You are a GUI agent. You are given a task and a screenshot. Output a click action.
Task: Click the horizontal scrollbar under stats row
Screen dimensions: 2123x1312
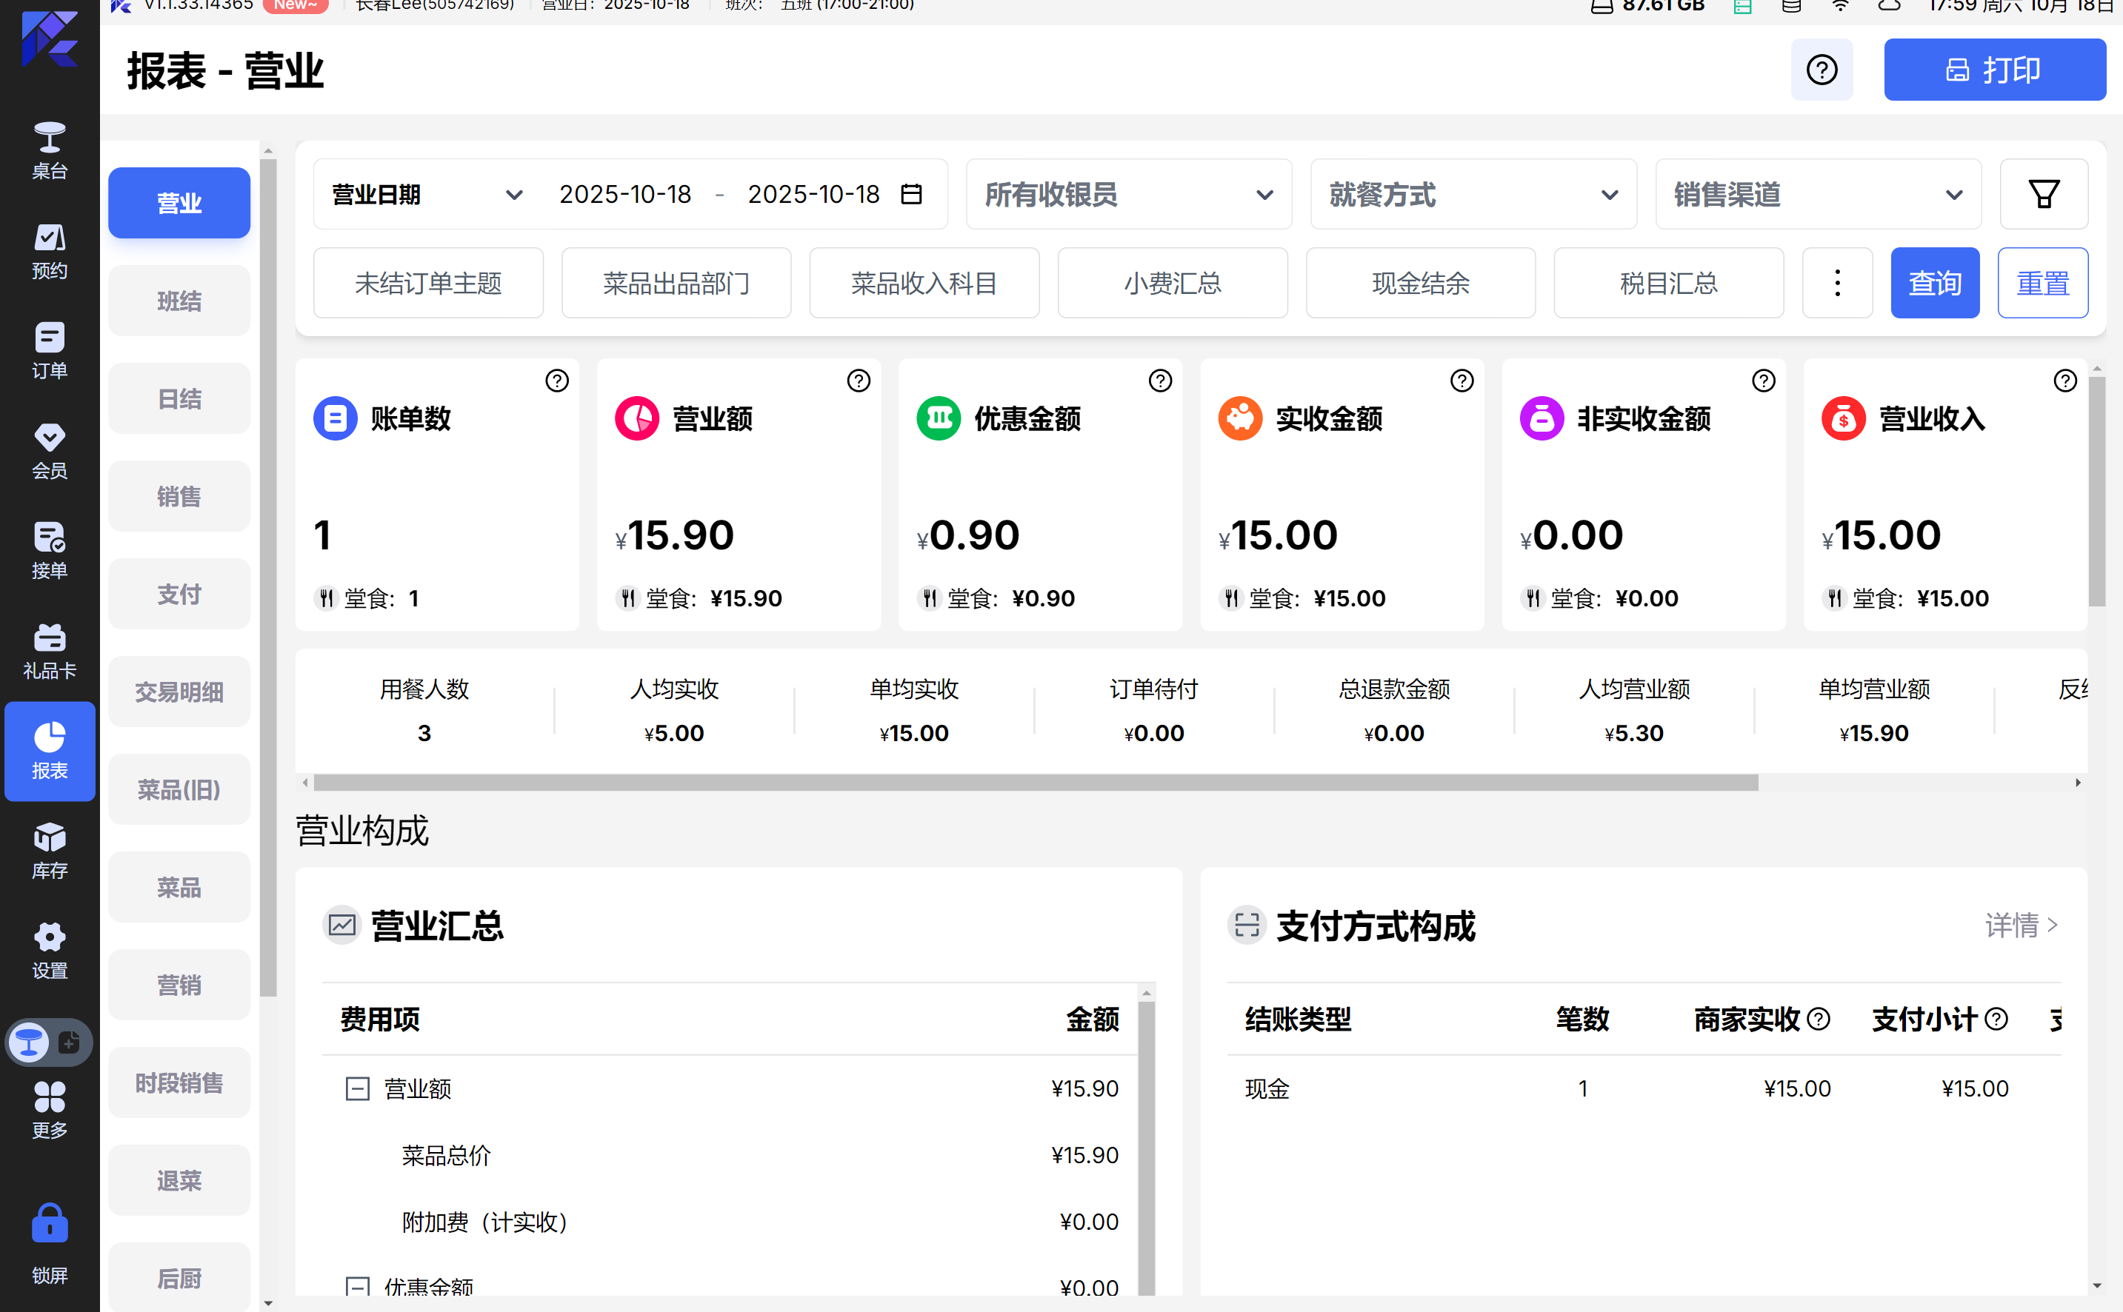[x=1035, y=783]
